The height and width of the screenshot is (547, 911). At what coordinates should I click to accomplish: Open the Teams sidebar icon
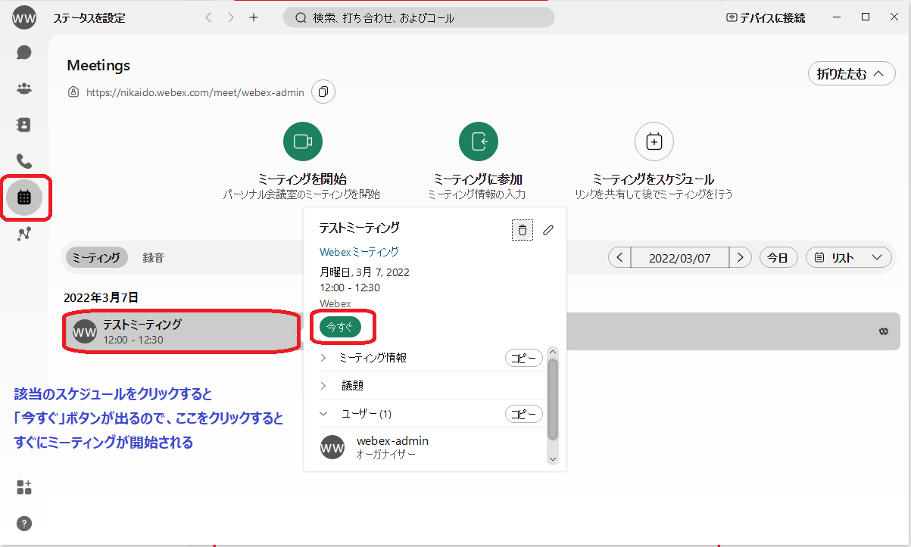pos(24,89)
